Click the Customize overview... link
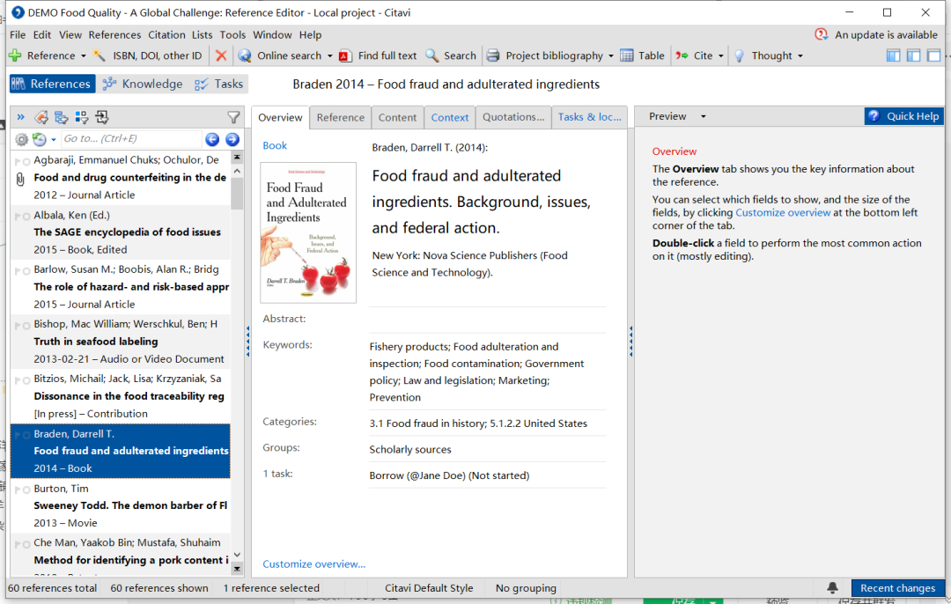The image size is (951, 604). tap(314, 564)
